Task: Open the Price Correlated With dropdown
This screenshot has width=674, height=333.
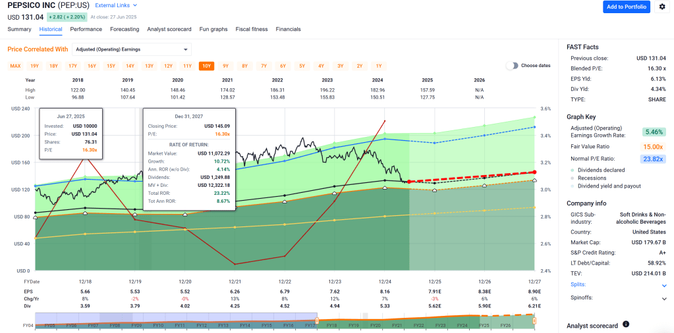Action: tap(131, 49)
